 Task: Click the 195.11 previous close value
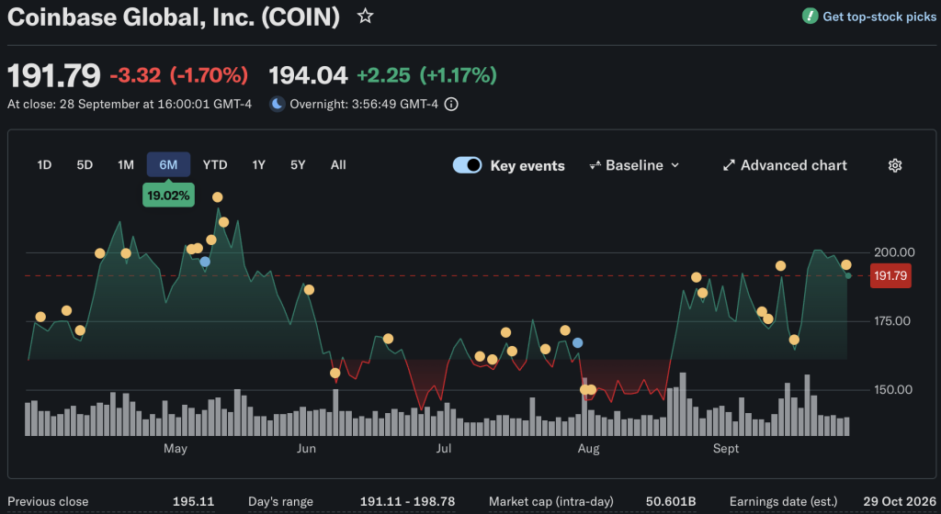coord(193,501)
